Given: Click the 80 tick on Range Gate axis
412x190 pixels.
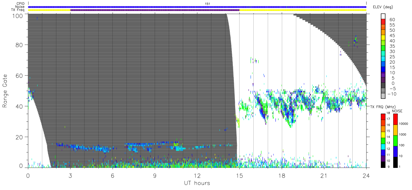Looking at the screenshot, I should pyautogui.click(x=18, y=45).
